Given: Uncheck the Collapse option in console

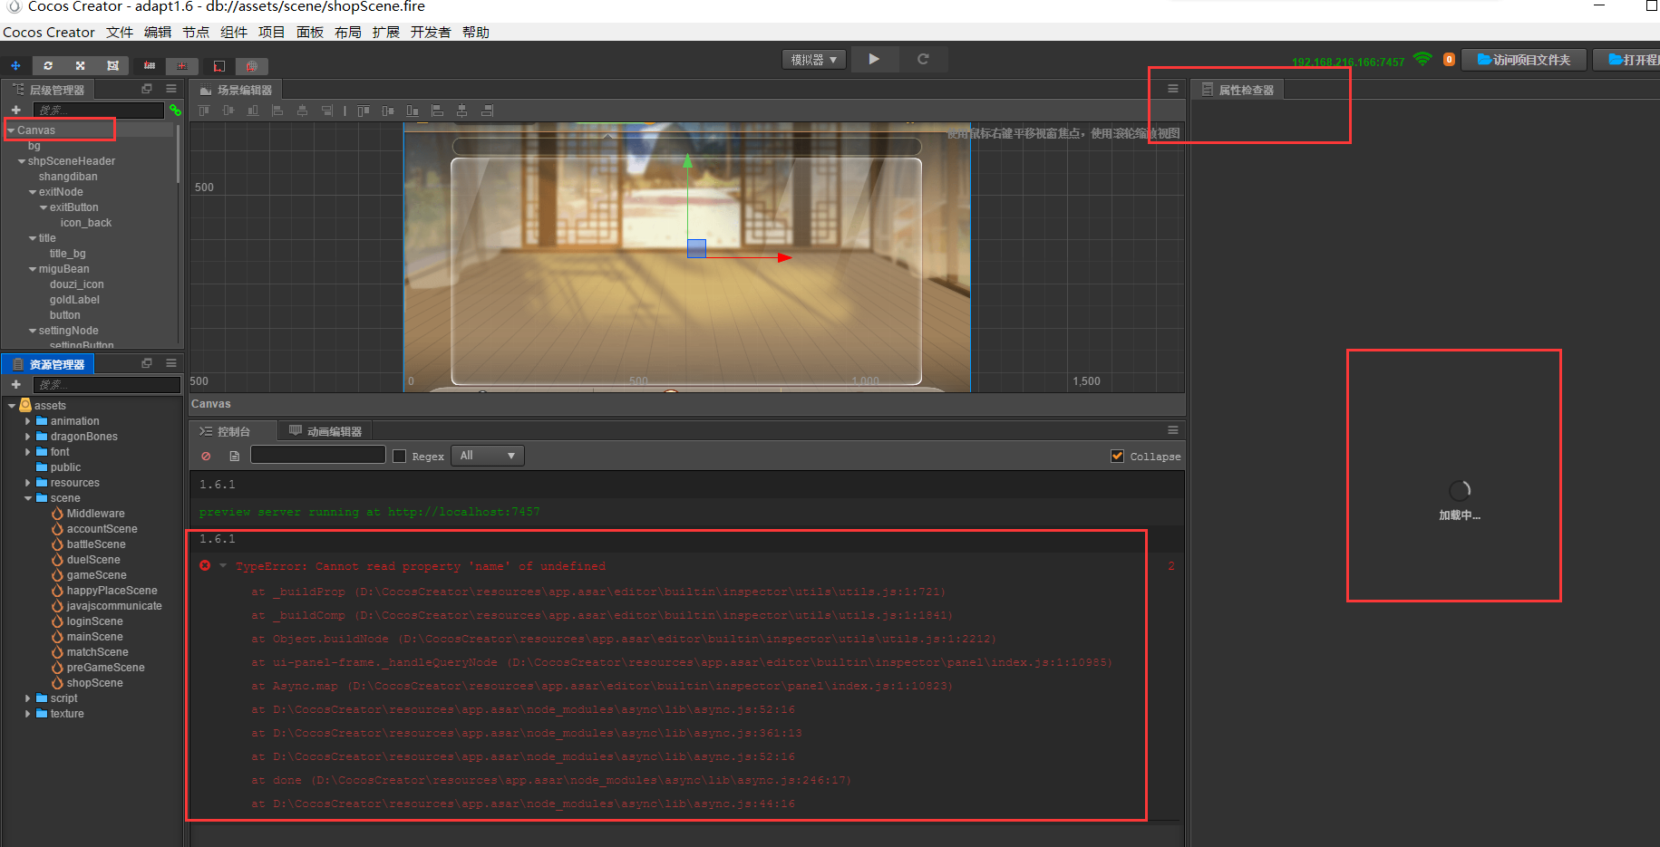Looking at the screenshot, I should 1118,456.
